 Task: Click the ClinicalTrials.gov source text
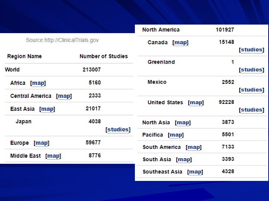pos(62,40)
